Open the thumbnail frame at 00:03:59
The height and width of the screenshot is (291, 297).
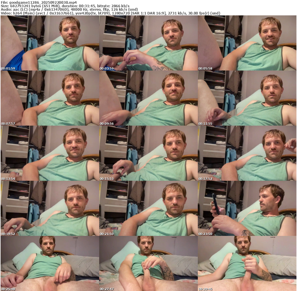click(148, 43)
